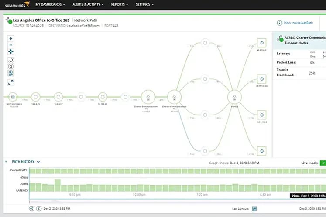326x217 pixels.
Task: Click the tall 40 ms latency bar
Action: tap(58, 185)
